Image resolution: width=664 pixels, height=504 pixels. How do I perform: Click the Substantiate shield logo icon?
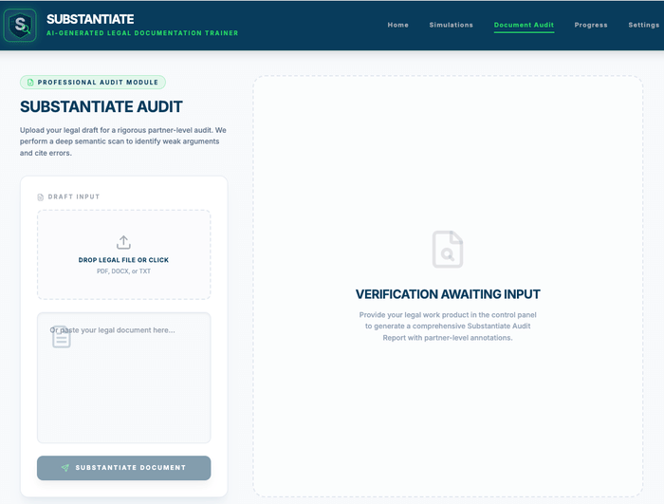pyautogui.click(x=20, y=25)
